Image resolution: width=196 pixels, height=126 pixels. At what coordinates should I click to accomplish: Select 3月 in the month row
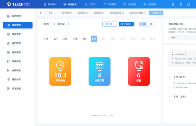65,39
